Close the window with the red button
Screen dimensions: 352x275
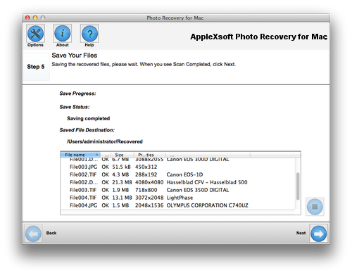(27, 18)
